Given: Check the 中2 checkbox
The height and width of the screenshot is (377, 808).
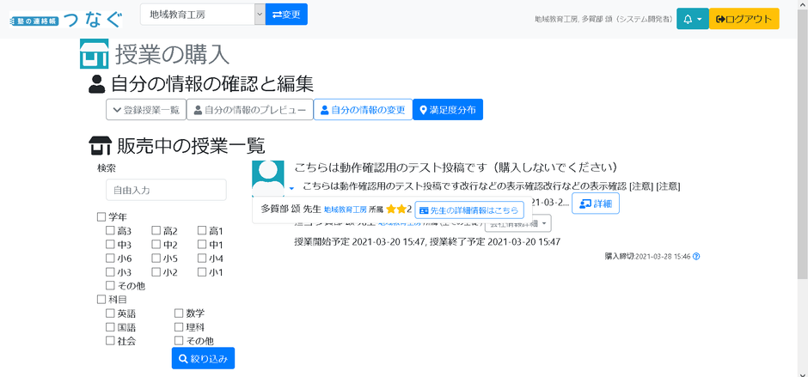Looking at the screenshot, I should tap(156, 245).
